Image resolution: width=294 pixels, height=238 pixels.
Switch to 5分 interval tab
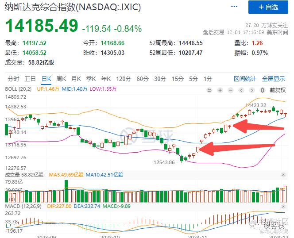pyautogui.click(x=193, y=79)
